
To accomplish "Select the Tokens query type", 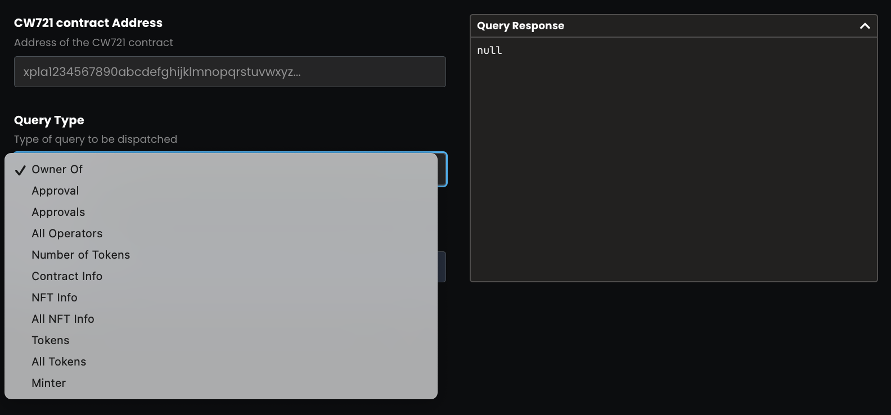I will coord(51,341).
